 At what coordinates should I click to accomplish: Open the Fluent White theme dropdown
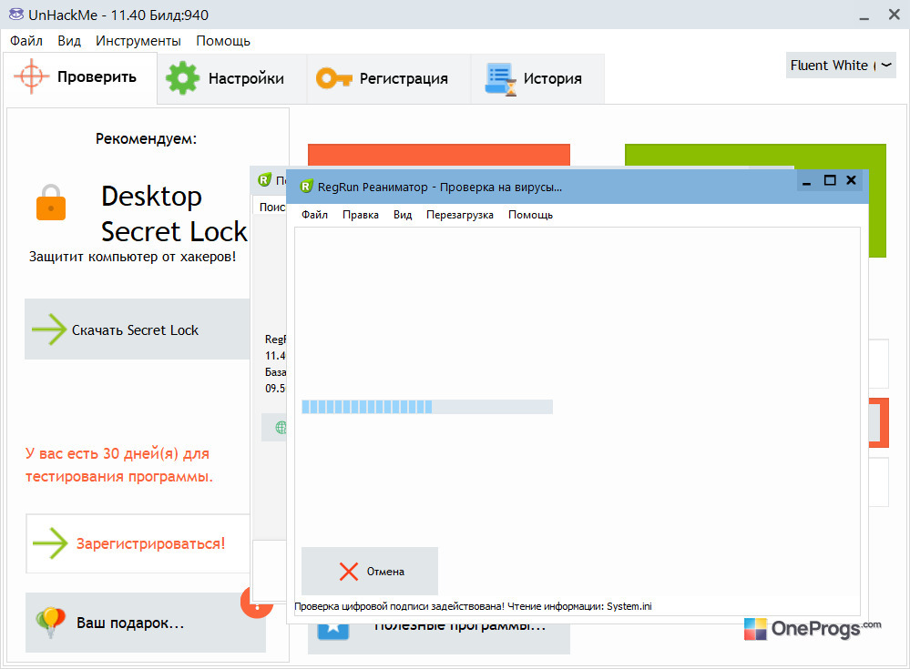(x=841, y=66)
